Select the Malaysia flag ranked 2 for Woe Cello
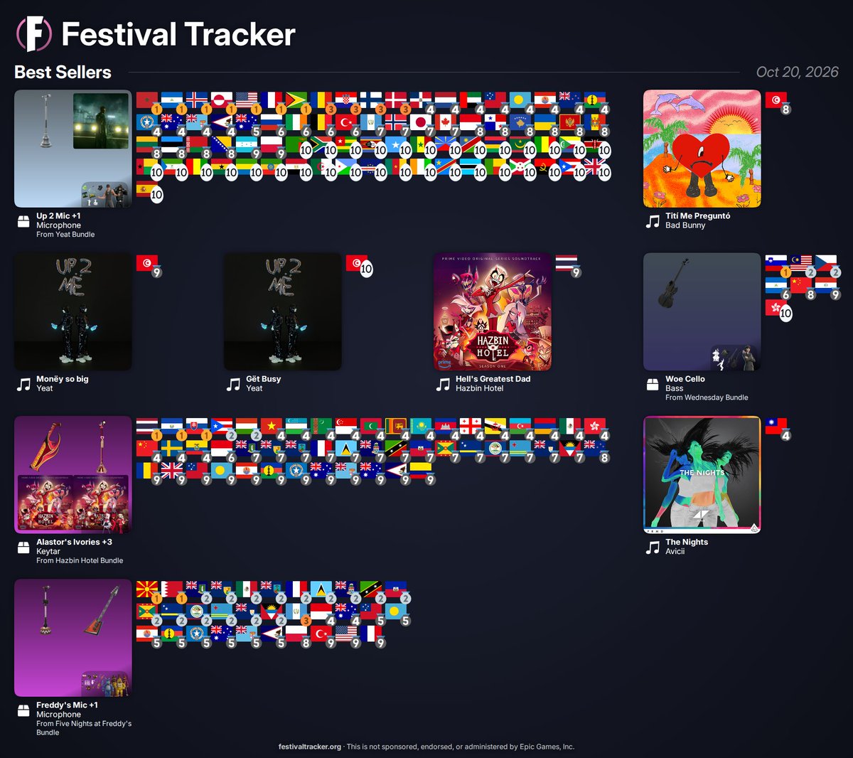Image resolution: width=853 pixels, height=758 pixels. pyautogui.click(x=801, y=262)
